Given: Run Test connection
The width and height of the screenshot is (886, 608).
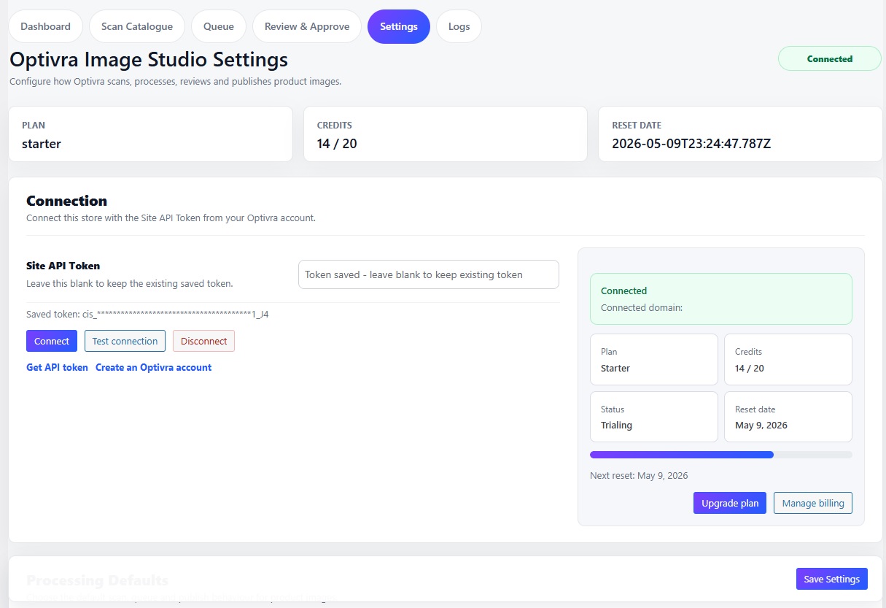Looking at the screenshot, I should click(x=125, y=341).
